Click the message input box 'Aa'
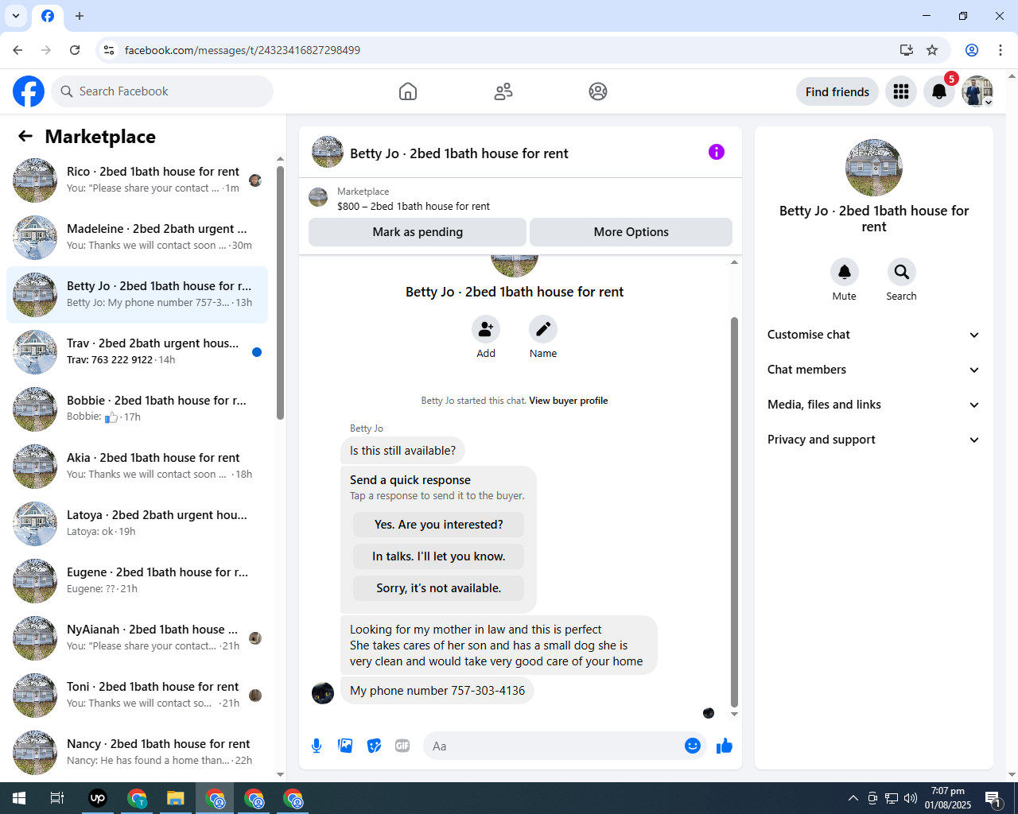 pyautogui.click(x=555, y=746)
